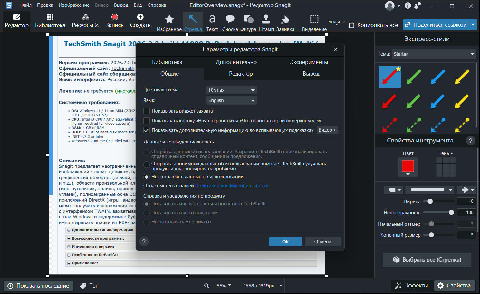Select the Выделение (Selection) tool

pos(314,23)
